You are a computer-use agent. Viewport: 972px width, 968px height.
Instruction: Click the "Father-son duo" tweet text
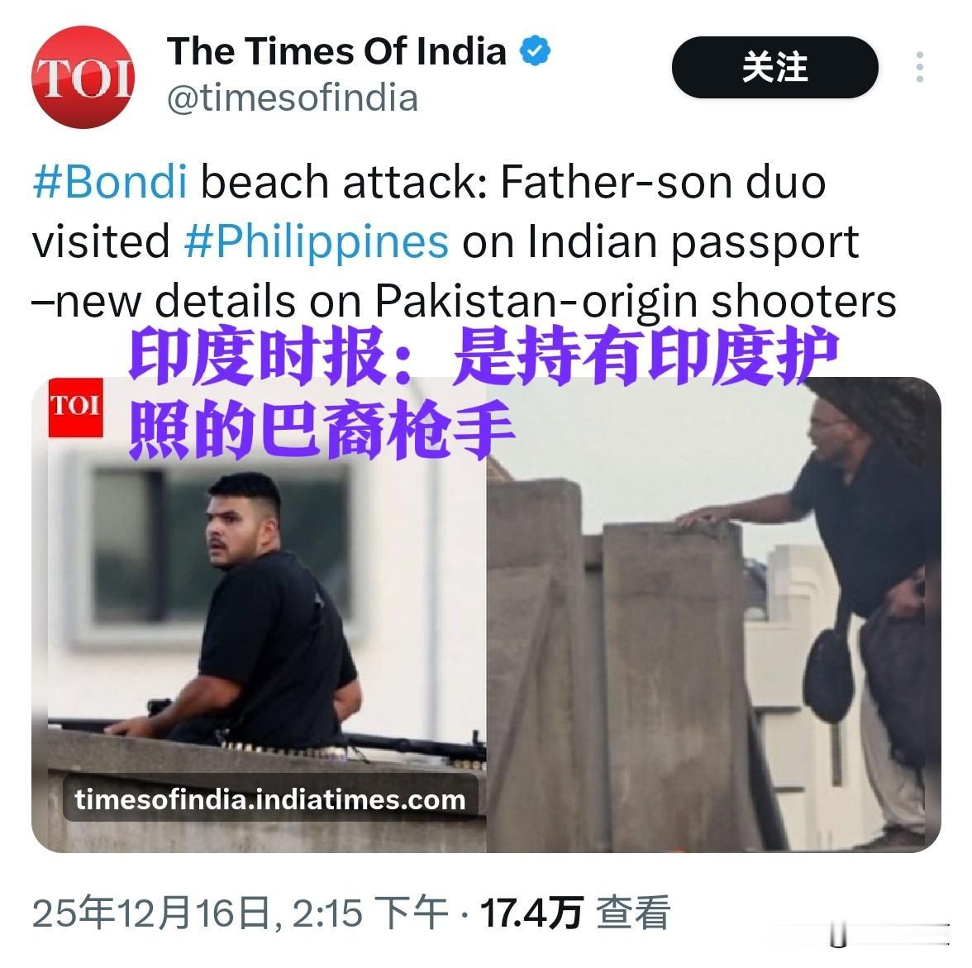tap(663, 183)
